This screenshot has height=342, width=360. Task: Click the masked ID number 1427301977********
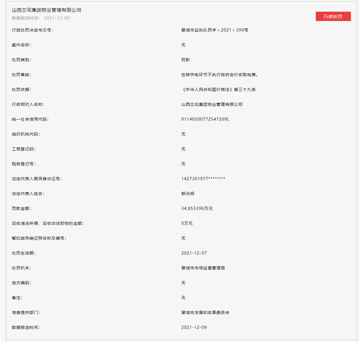coord(203,179)
